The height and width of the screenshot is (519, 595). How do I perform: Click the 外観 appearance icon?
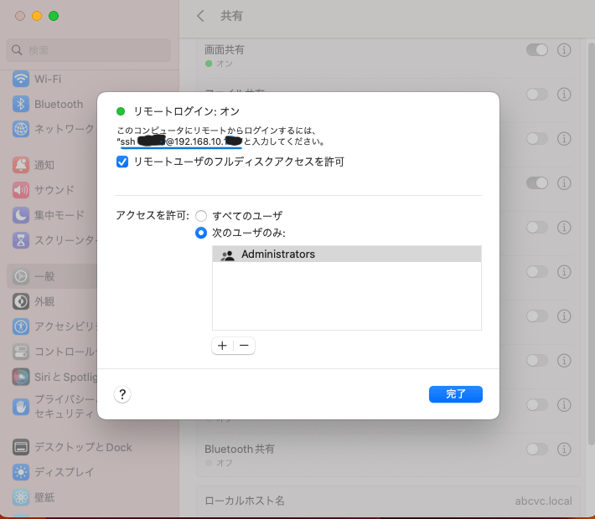[21, 301]
